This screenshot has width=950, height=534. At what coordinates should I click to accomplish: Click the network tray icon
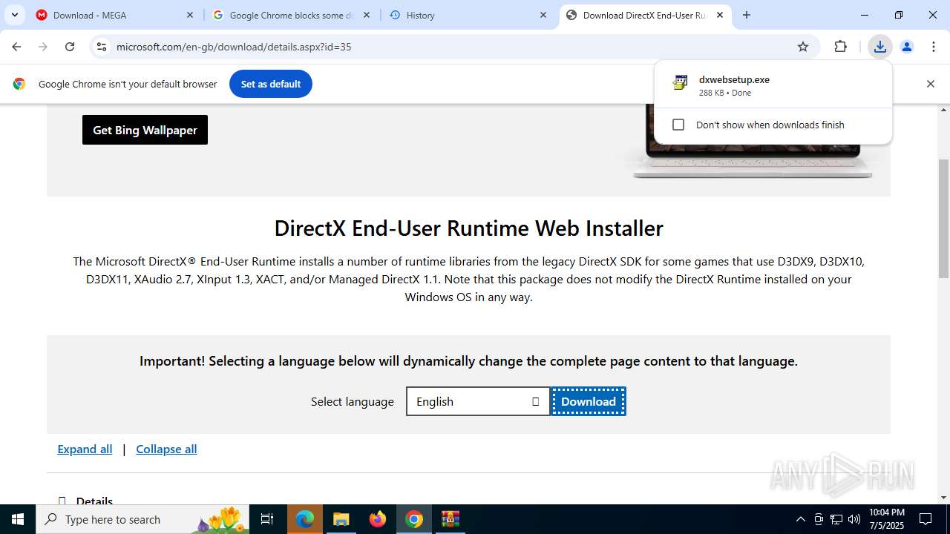click(x=836, y=519)
